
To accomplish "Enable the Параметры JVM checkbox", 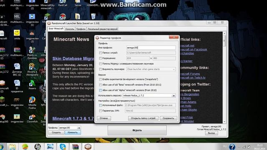I will tap(101, 111).
